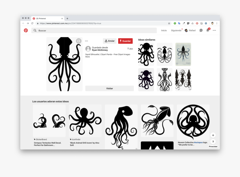240x177 pixels.
Task: Click the plus button at bottom right
Action: pos(213,135)
